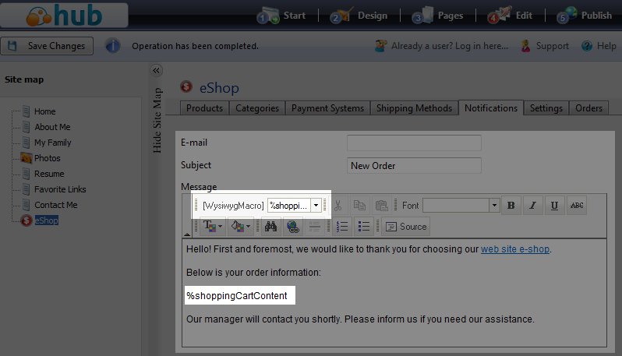Open the text color dropdown
Image resolution: width=622 pixels, height=356 pixels.
tap(212, 227)
